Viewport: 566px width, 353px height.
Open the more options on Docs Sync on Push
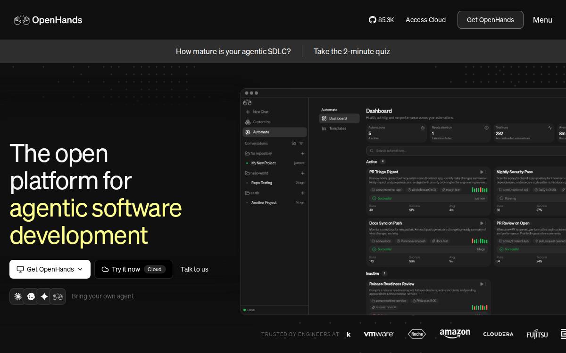tap(486, 223)
